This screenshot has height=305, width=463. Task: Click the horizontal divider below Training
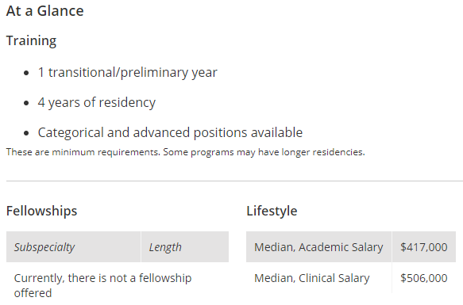(234, 181)
